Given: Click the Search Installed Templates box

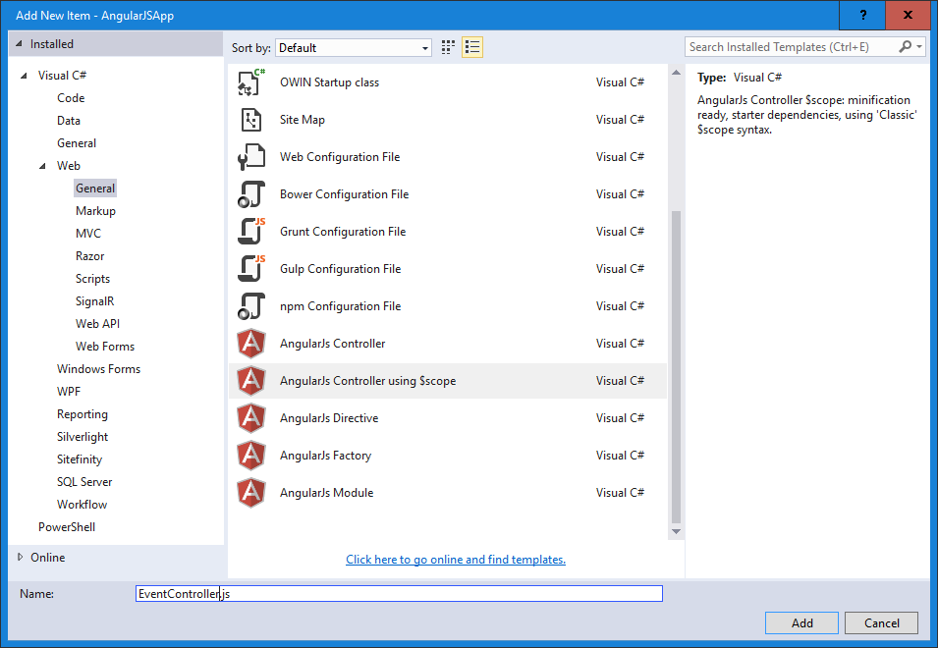Looking at the screenshot, I should coord(791,46).
